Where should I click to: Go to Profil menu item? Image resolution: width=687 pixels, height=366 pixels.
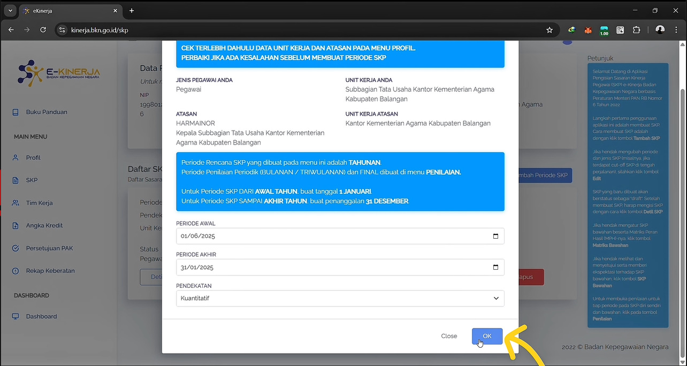[33, 158]
